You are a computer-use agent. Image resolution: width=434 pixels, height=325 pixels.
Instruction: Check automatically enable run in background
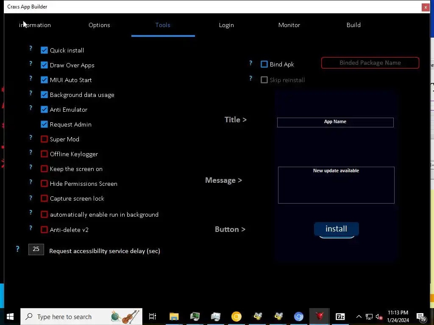click(x=44, y=215)
